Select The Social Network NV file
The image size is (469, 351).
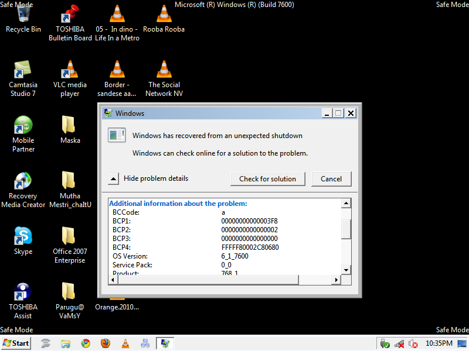pos(164,78)
